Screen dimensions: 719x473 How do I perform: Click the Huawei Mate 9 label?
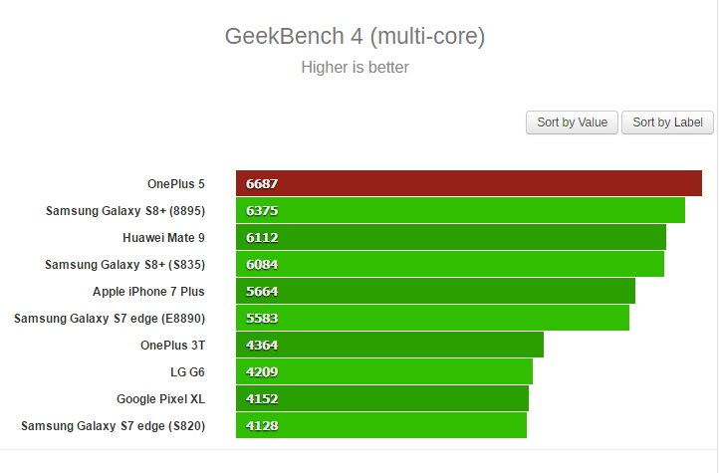coord(163,237)
